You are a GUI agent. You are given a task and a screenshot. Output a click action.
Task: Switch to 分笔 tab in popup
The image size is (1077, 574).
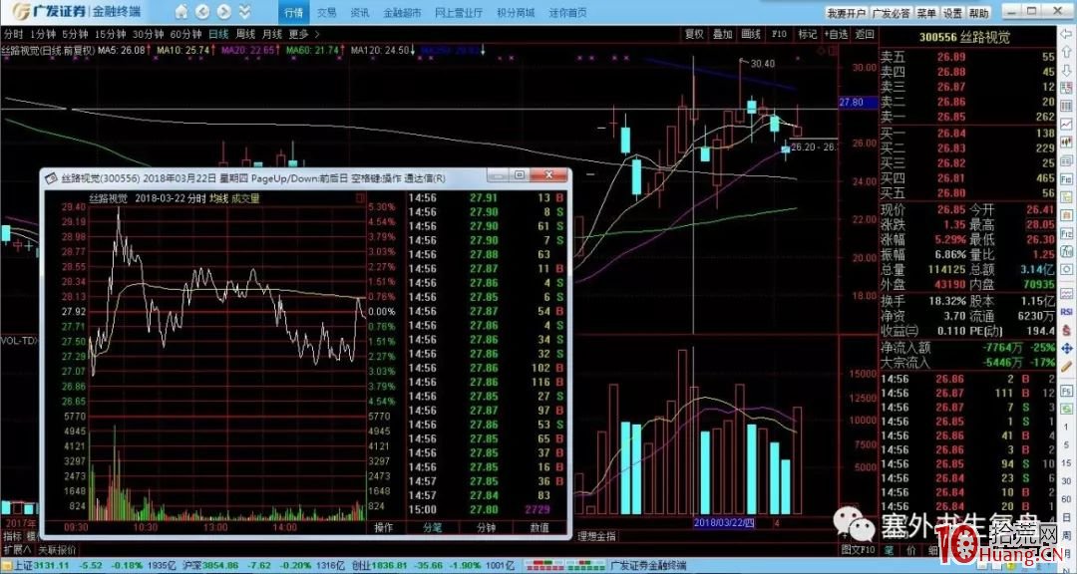tap(433, 527)
